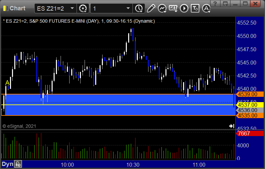Select the 4539.00 orange price label
Image resolution: width=265 pixels, height=169 pixels.
tap(250, 94)
